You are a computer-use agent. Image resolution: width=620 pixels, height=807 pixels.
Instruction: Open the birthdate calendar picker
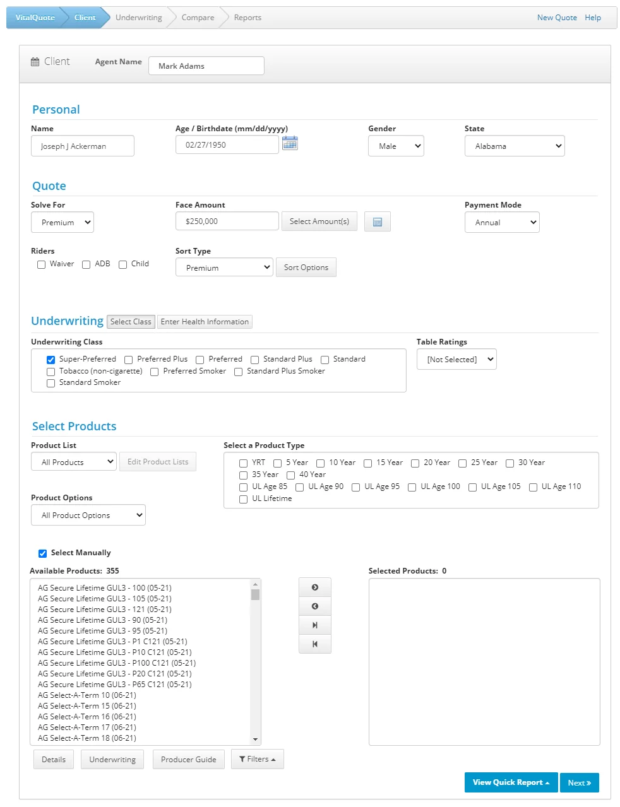click(x=290, y=143)
